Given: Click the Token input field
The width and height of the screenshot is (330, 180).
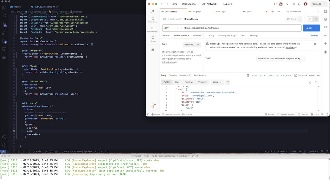Looking at the screenshot, I should pyautogui.click(x=280, y=59).
